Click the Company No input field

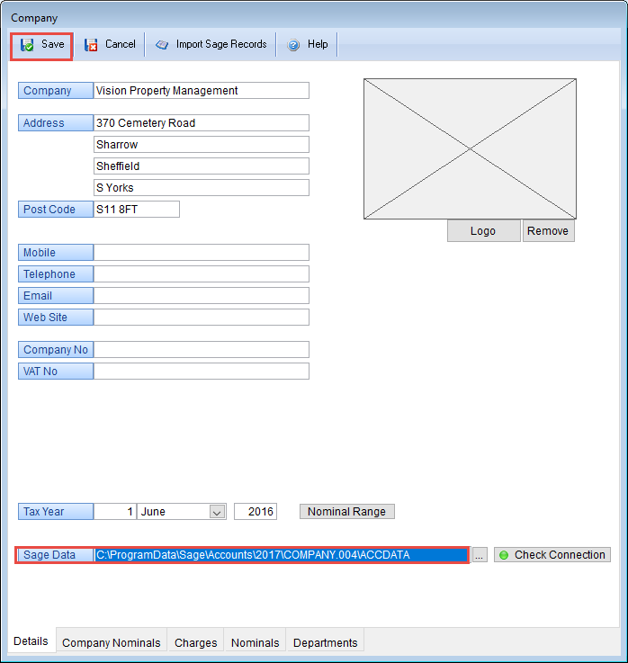point(202,350)
